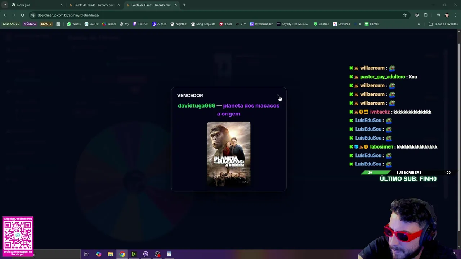
Task: Focus Google Chrome in the taskbar
Action: [122, 254]
